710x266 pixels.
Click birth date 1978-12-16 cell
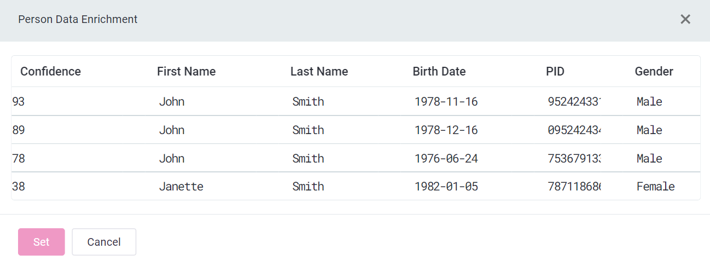446,130
